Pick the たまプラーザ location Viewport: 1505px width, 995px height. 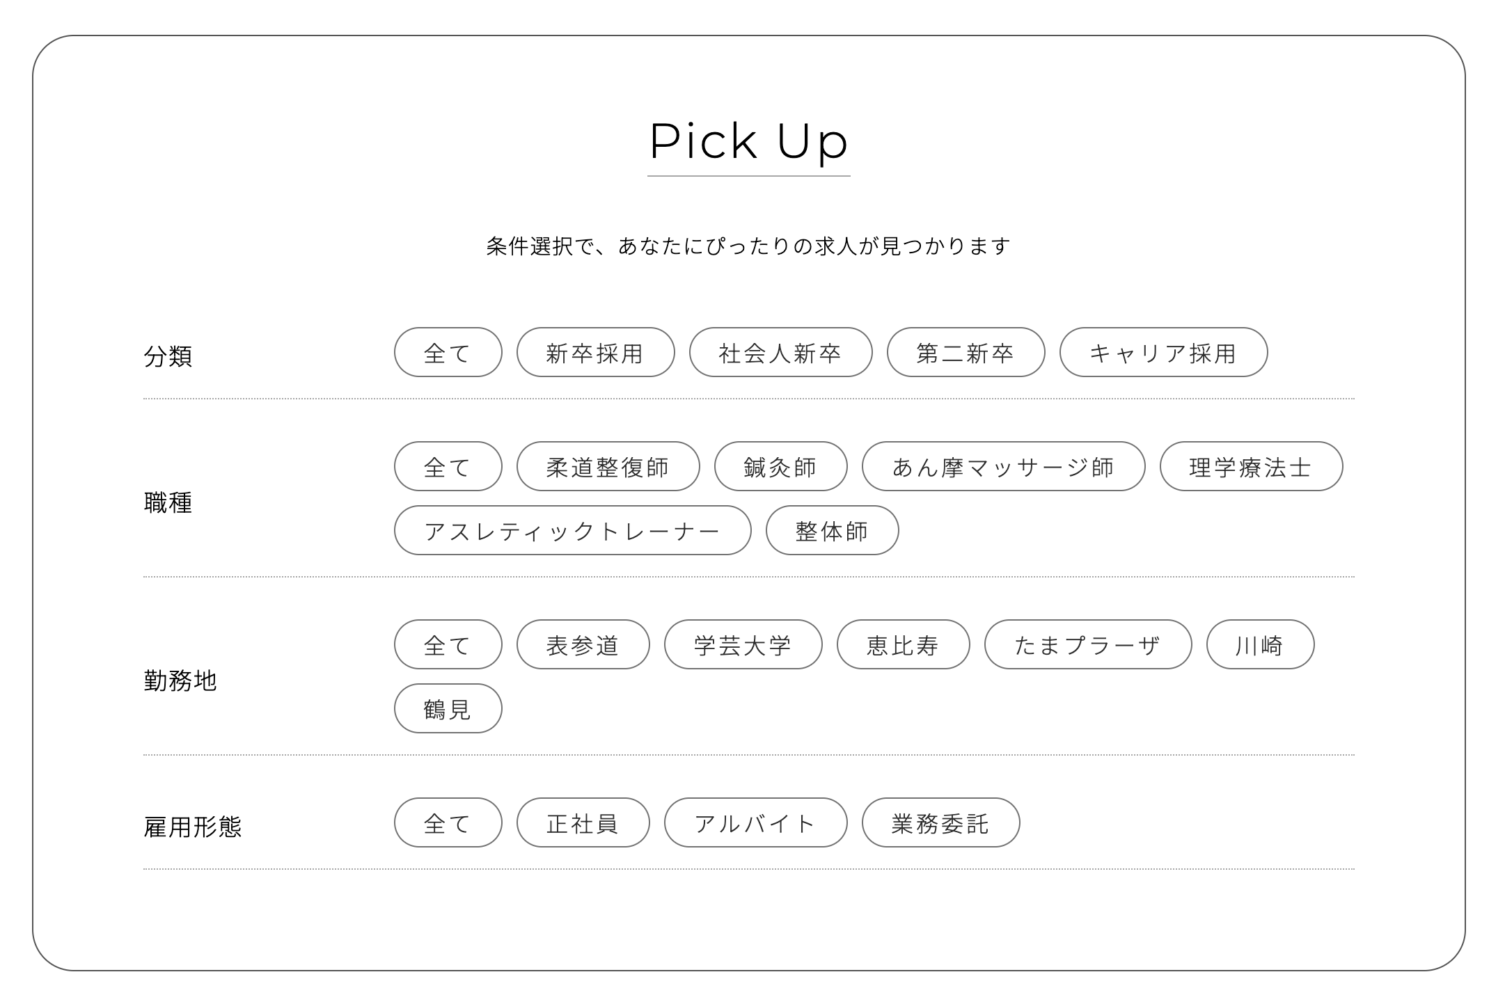click(1087, 645)
